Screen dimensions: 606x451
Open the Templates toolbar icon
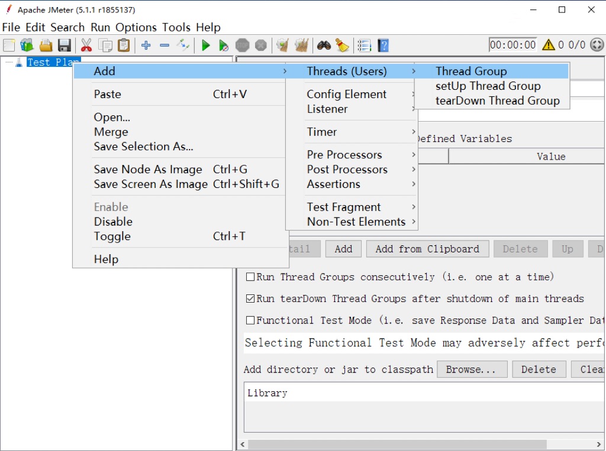pyautogui.click(x=27, y=45)
